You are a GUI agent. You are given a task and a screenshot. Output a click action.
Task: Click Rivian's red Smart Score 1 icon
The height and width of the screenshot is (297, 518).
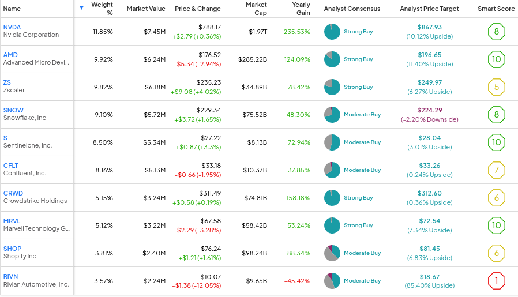pos(496,281)
